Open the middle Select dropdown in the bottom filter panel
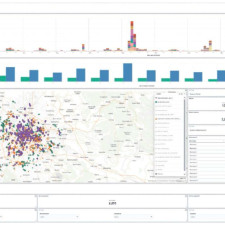 133,217
